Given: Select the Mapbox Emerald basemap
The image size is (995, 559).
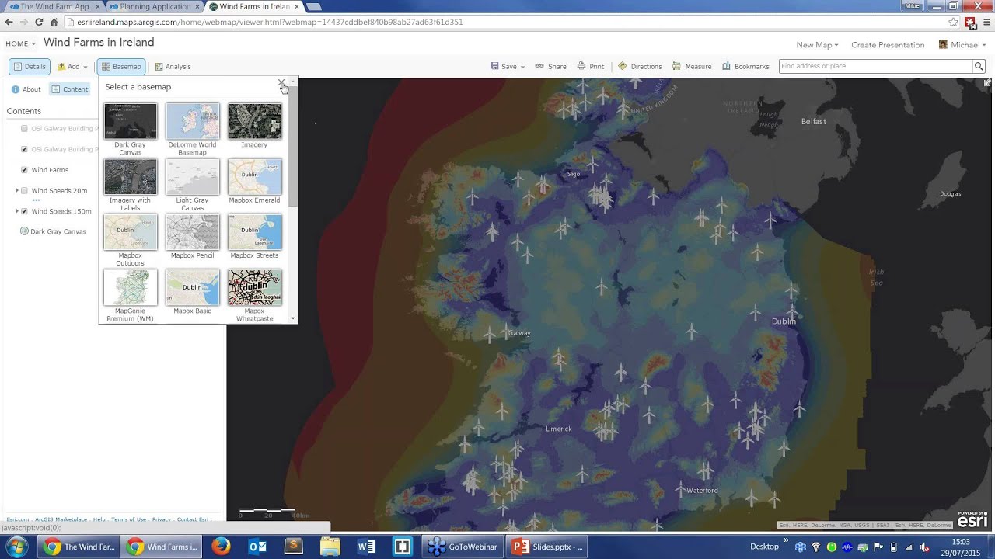Looking at the screenshot, I should click(255, 177).
